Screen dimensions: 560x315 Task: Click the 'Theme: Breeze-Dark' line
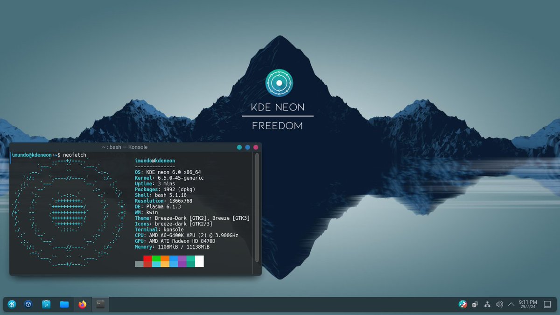[192, 218]
